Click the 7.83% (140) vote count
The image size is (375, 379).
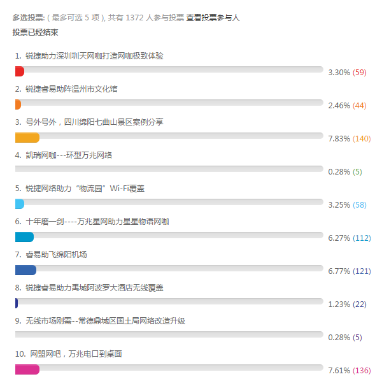tap(350, 139)
